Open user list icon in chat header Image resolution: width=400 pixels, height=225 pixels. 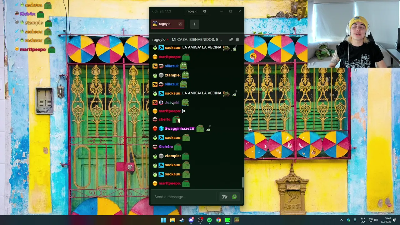click(237, 40)
